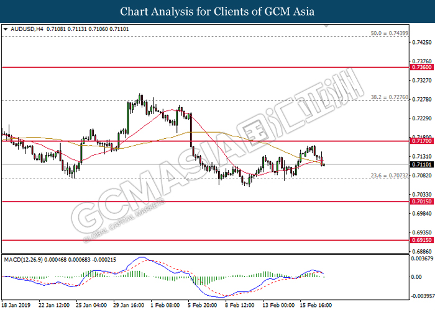This screenshot has height=310, width=435.
Task: Click the 13 Feb 00:00 time label
Action: tap(278, 305)
